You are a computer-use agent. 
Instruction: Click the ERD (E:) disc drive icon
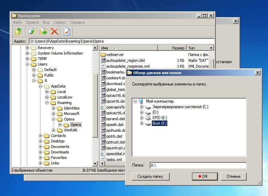point(148,118)
